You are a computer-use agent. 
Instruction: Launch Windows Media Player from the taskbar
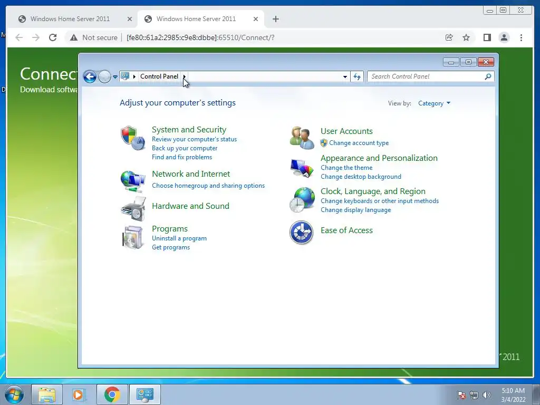[x=78, y=394]
